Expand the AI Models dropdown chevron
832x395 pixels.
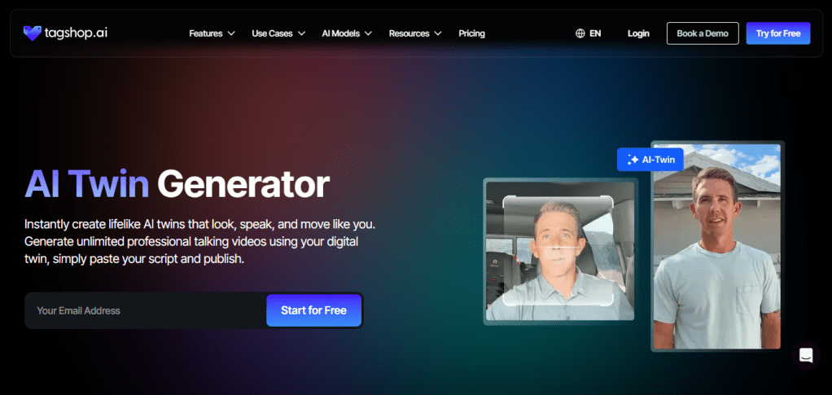(368, 33)
